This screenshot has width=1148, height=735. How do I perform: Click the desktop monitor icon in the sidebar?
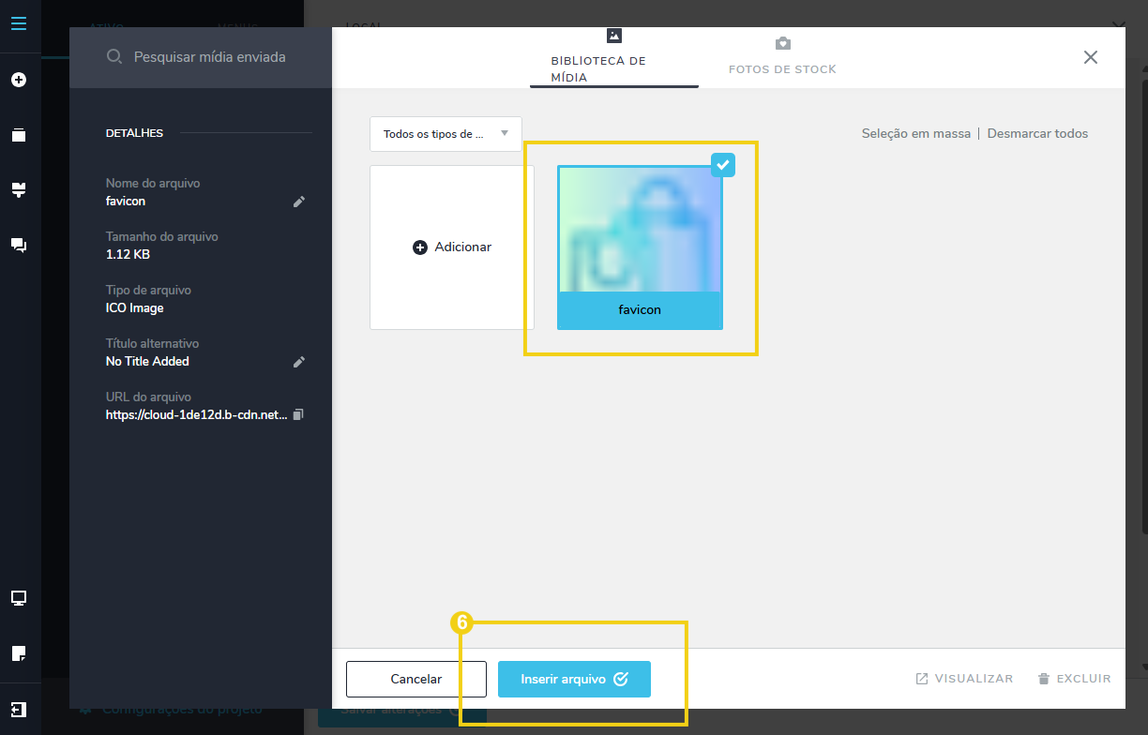click(x=19, y=598)
